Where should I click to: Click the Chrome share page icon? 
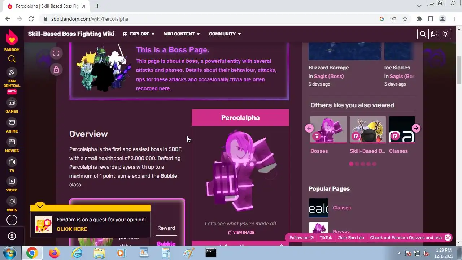click(393, 19)
